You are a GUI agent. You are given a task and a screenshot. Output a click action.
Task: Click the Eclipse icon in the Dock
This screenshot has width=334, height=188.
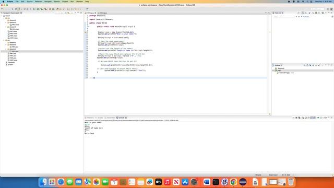[243, 182]
